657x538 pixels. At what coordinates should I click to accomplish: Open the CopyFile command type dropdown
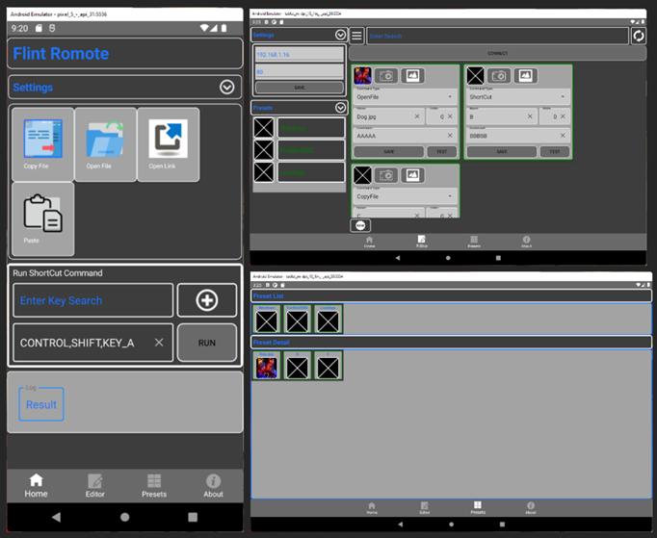coord(406,196)
